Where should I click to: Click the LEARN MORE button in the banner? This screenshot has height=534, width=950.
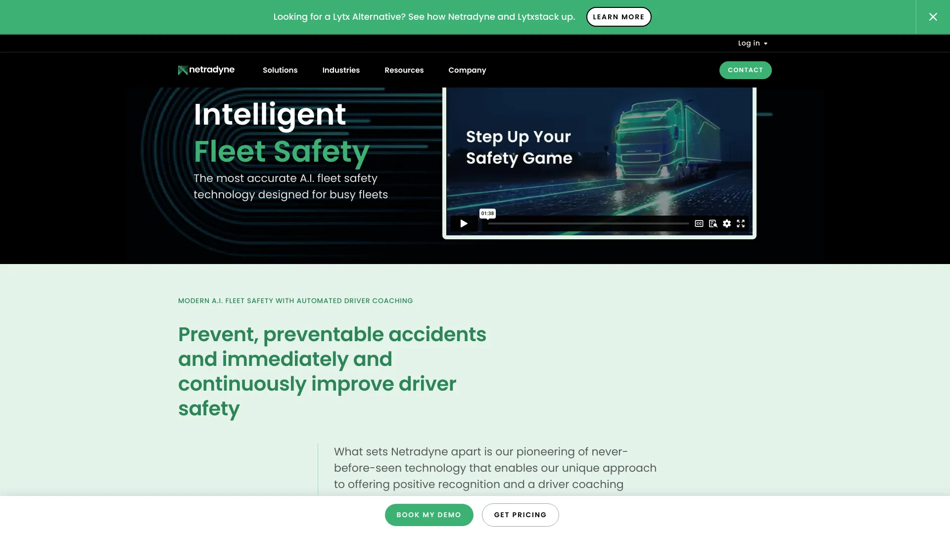tap(618, 16)
